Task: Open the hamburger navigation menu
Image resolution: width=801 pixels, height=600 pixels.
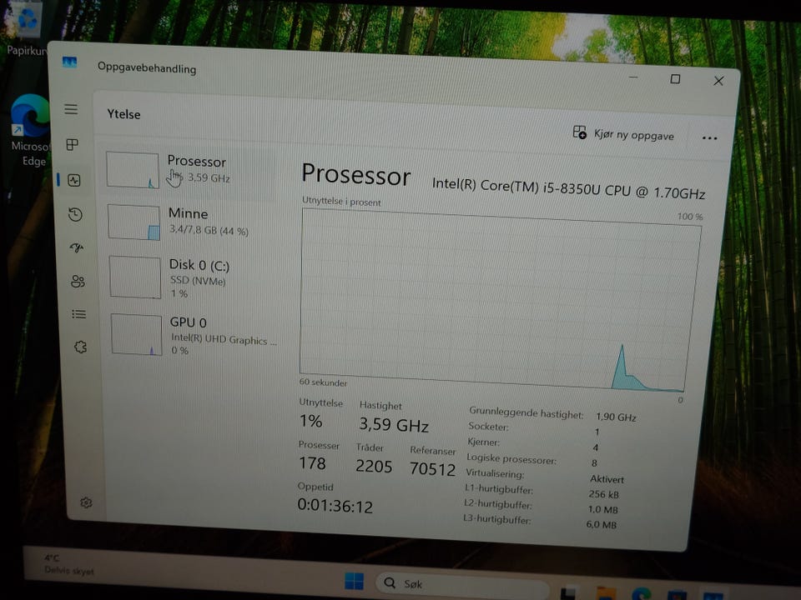Action: tap(71, 109)
